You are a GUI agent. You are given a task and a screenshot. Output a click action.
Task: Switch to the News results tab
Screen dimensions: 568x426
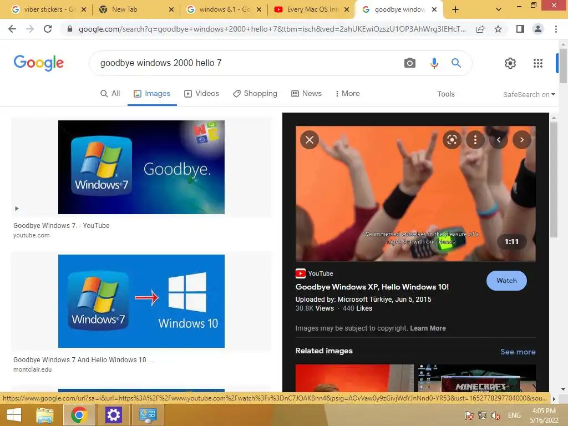pos(306,93)
